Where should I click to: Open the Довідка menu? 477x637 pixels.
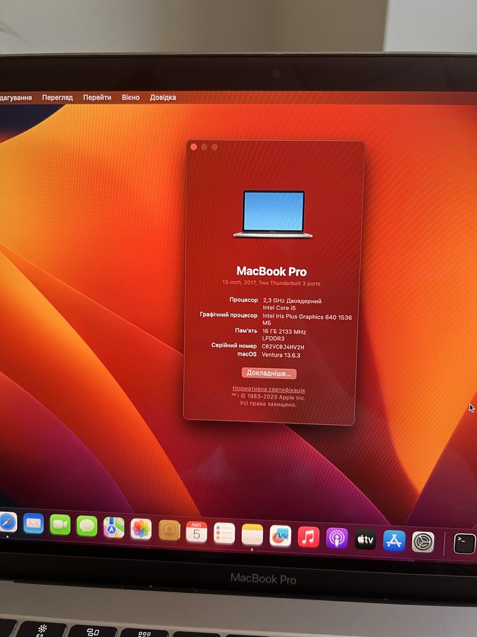pos(163,97)
